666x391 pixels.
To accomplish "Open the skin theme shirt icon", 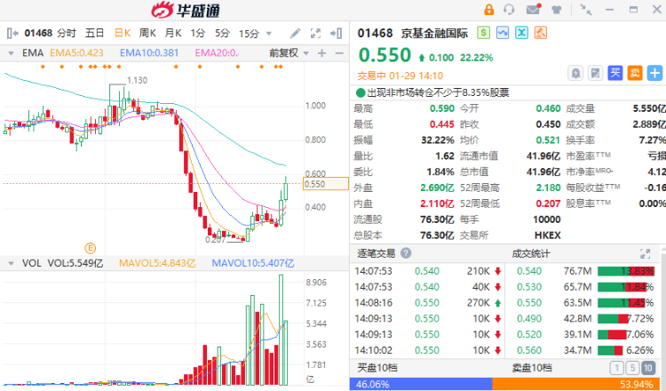I will coord(556,10).
